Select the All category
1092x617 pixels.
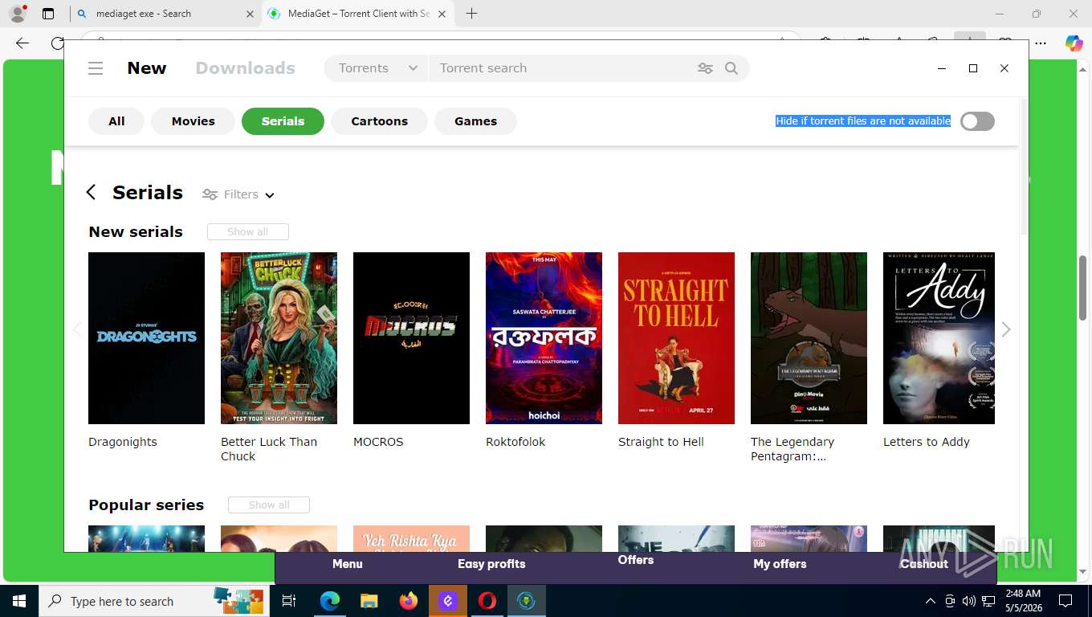(116, 121)
